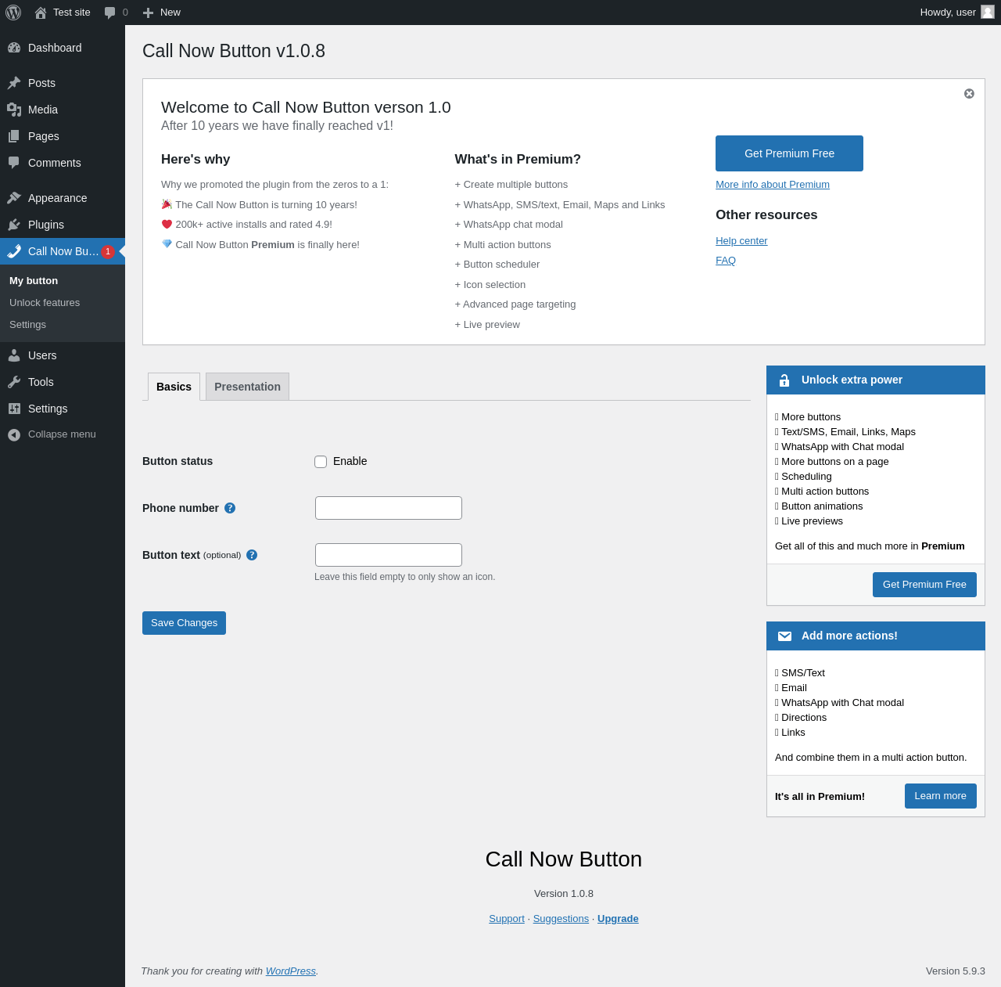Click the Phone number input field
The width and height of the screenshot is (1001, 987).
point(389,508)
